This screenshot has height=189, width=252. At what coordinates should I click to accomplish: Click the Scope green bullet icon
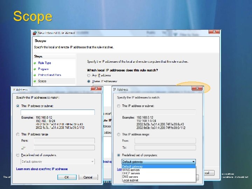click(35, 81)
